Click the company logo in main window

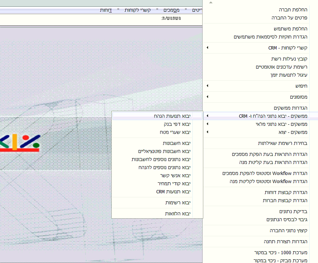pos(20,143)
